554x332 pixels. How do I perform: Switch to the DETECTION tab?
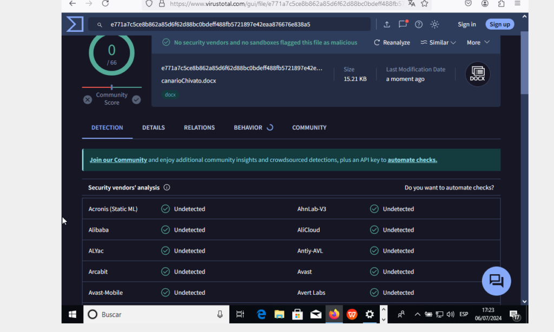107,127
